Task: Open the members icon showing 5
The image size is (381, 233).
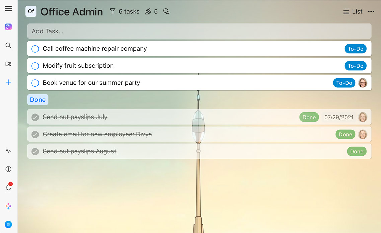Action: [x=151, y=11]
